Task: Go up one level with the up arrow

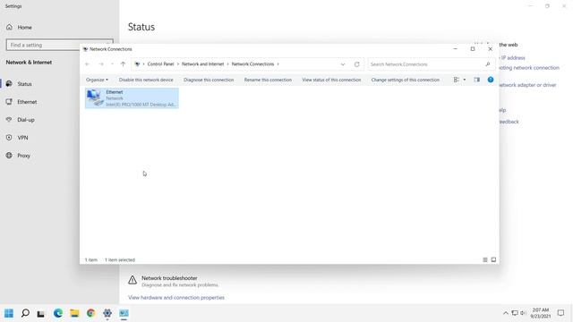Action: (x=124, y=64)
